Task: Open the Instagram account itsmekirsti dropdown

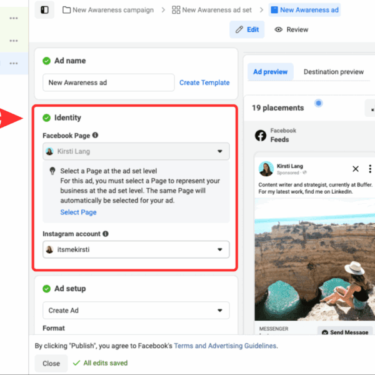Action: click(219, 250)
